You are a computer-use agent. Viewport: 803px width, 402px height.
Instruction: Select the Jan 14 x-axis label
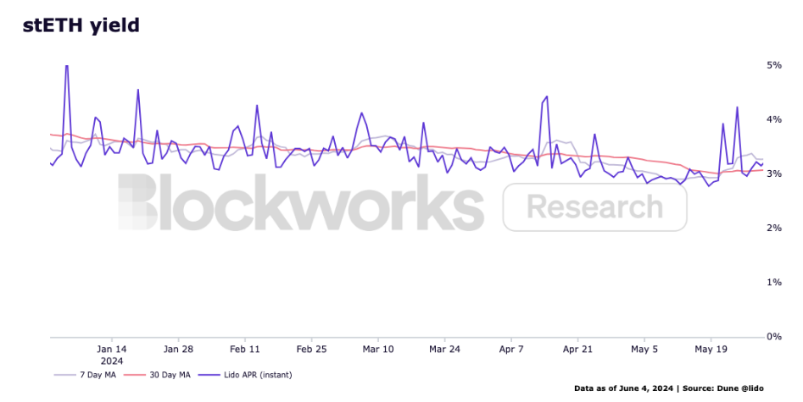[112, 349]
